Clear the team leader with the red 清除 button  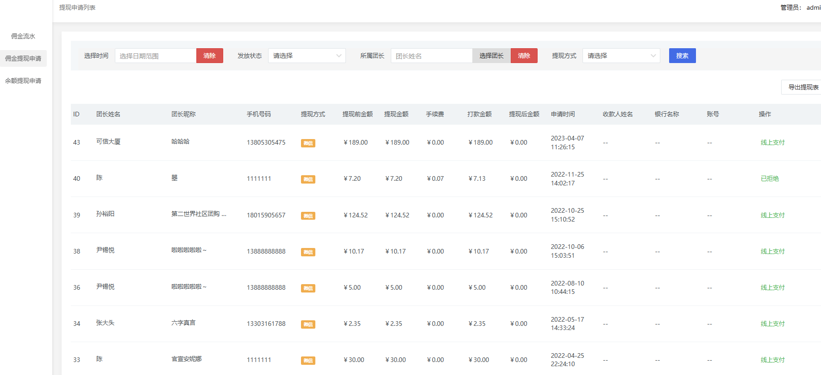pyautogui.click(x=524, y=56)
